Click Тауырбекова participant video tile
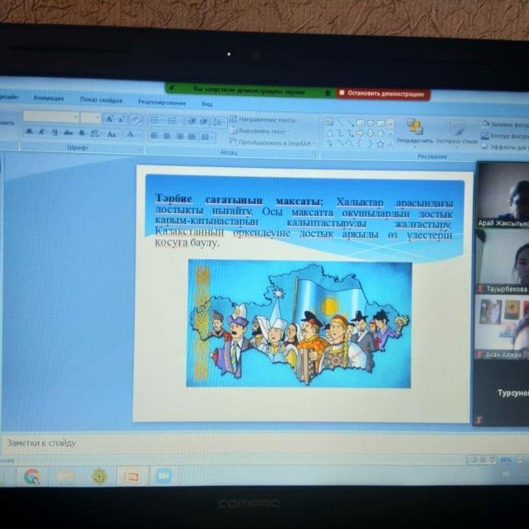Screen dimensions: 529x529 click(x=502, y=261)
